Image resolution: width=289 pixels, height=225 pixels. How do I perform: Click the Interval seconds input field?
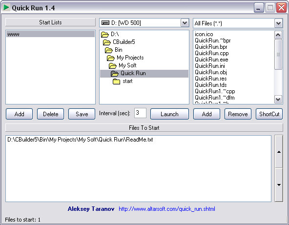click(x=140, y=113)
